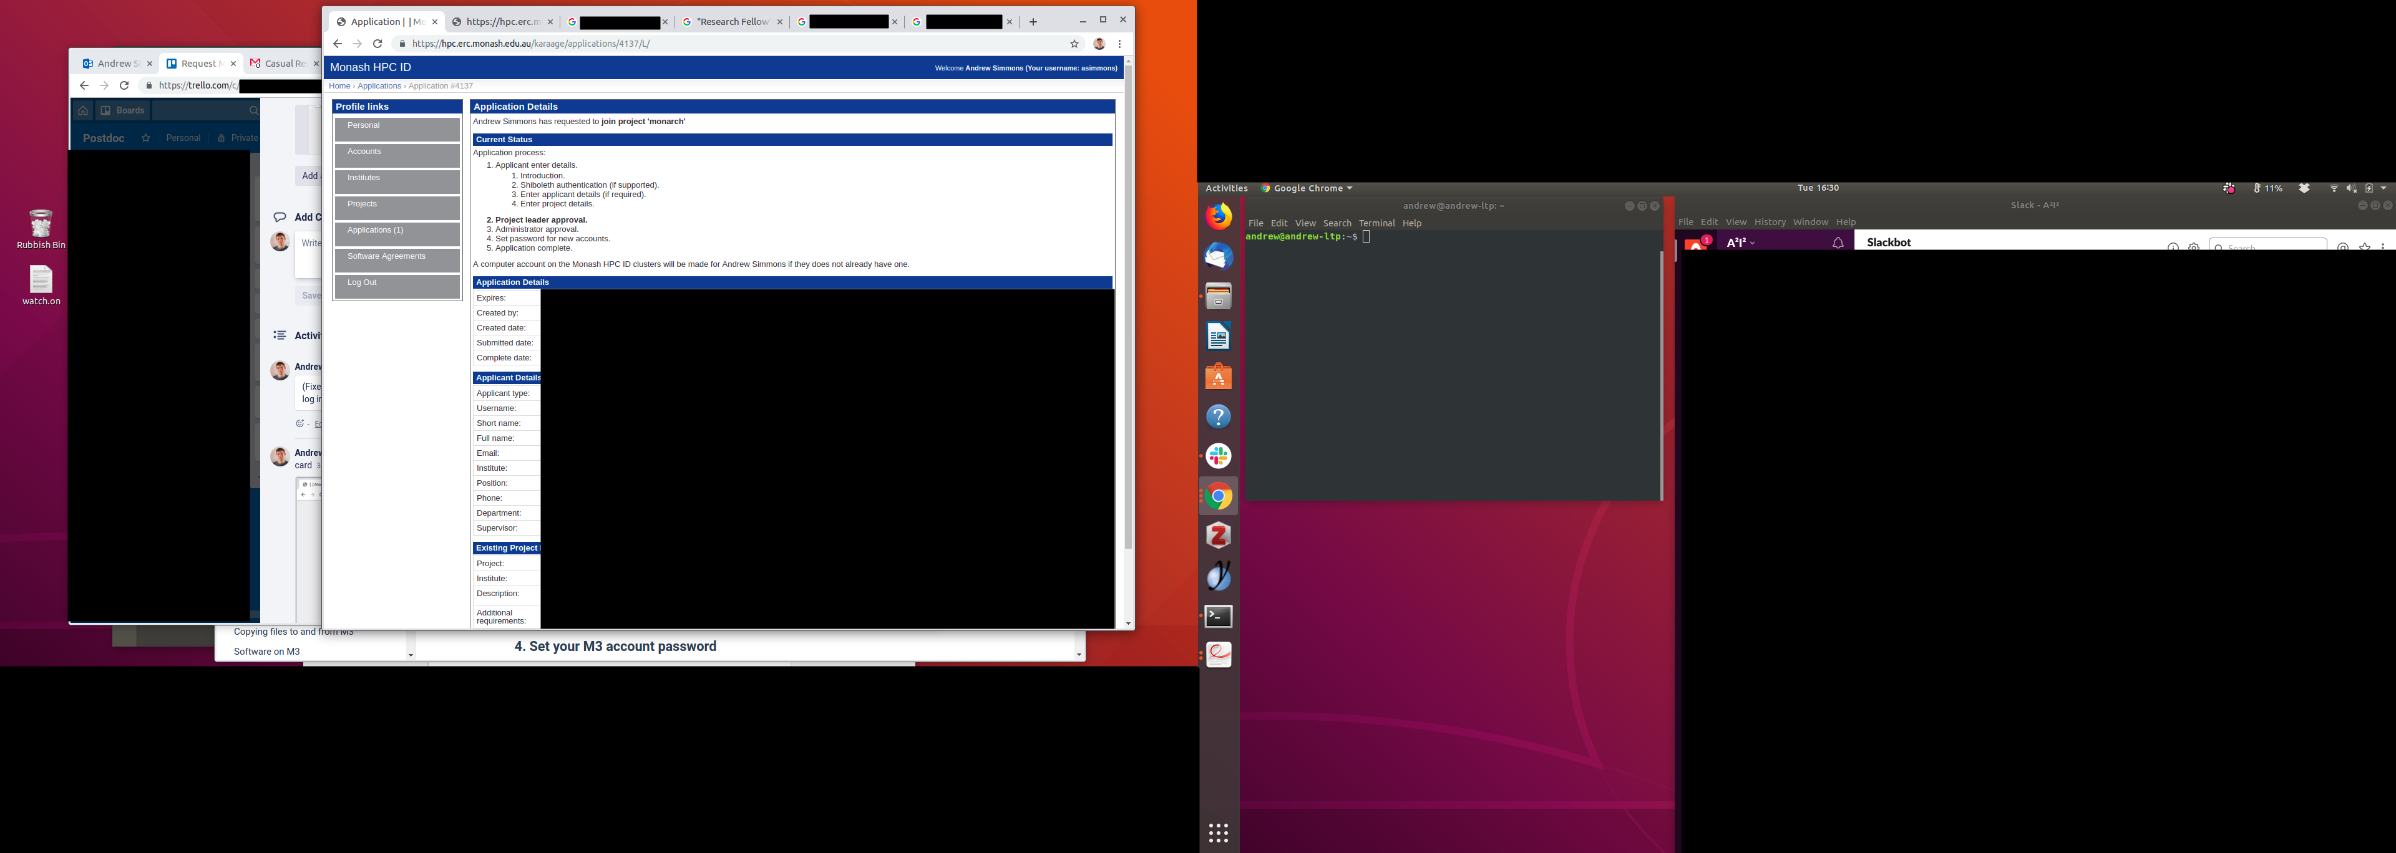
Task: Click the HPC page vertical scrollbar
Action: point(1128,307)
